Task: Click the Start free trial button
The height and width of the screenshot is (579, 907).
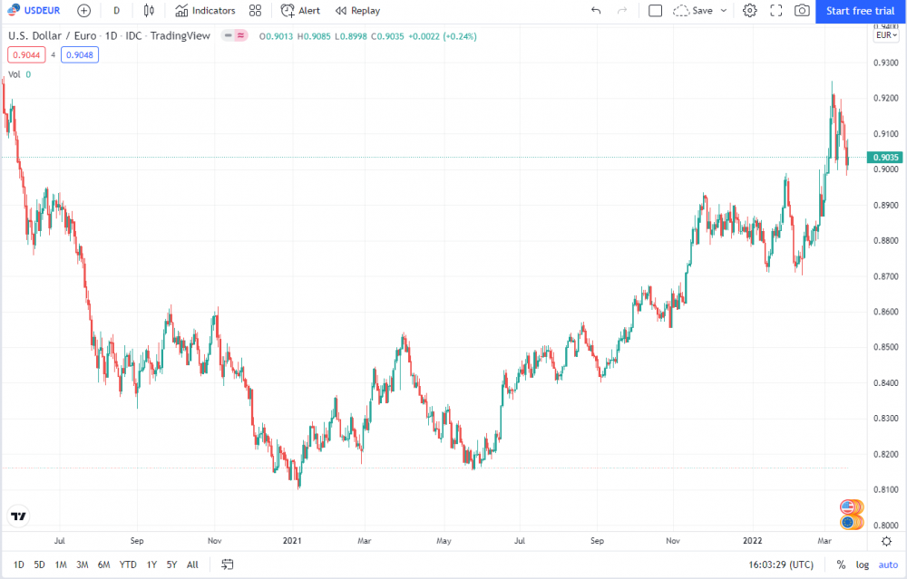Action: [x=859, y=10]
